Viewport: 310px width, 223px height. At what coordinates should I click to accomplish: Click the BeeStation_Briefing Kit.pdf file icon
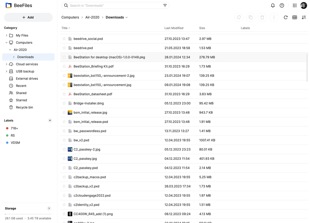70,66
